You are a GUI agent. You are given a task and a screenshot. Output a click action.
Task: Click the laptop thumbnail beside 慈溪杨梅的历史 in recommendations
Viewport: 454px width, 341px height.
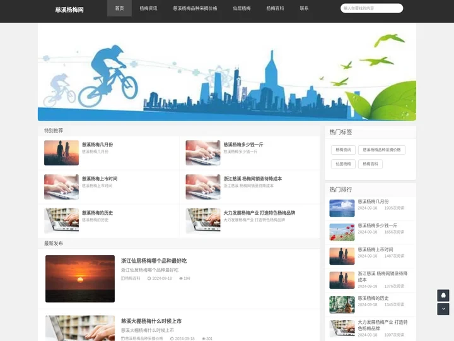tap(61, 221)
